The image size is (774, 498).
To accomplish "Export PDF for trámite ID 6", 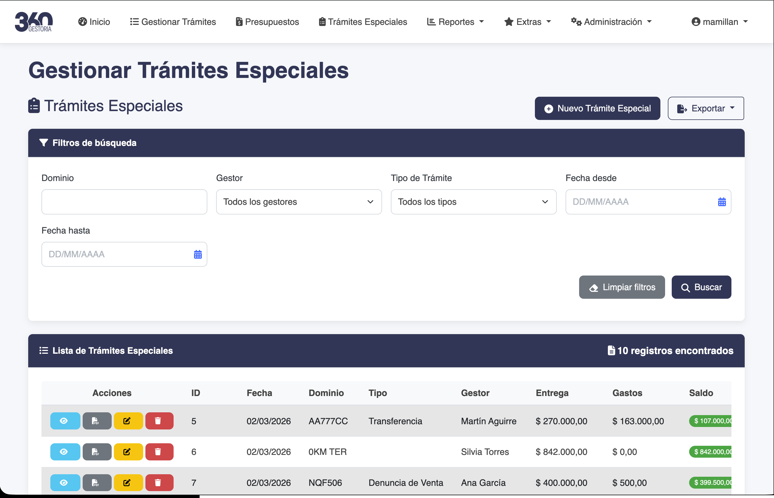I will pos(97,452).
